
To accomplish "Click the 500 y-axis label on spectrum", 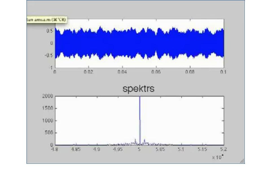I will click(49, 133).
